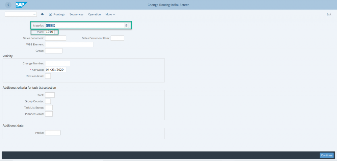
Task: Focus the Sales Document Item field
Action: tap(117, 38)
